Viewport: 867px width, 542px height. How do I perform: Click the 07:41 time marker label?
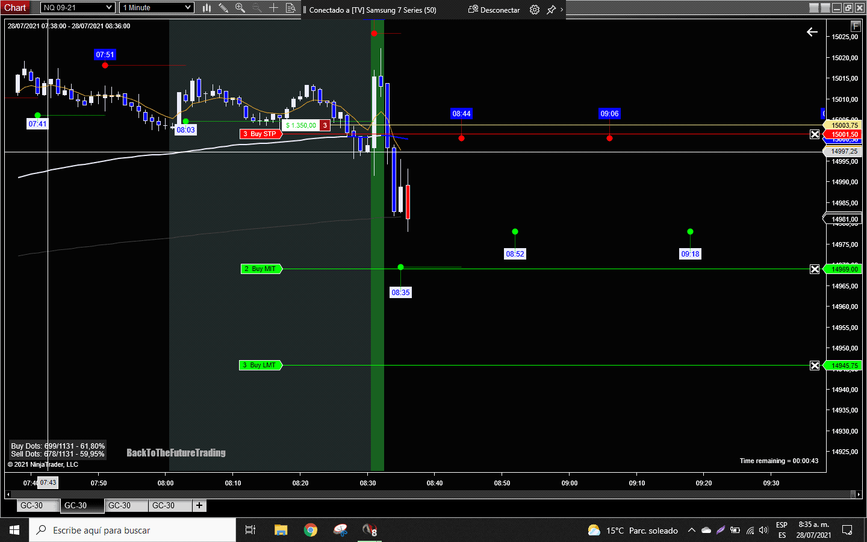click(37, 124)
